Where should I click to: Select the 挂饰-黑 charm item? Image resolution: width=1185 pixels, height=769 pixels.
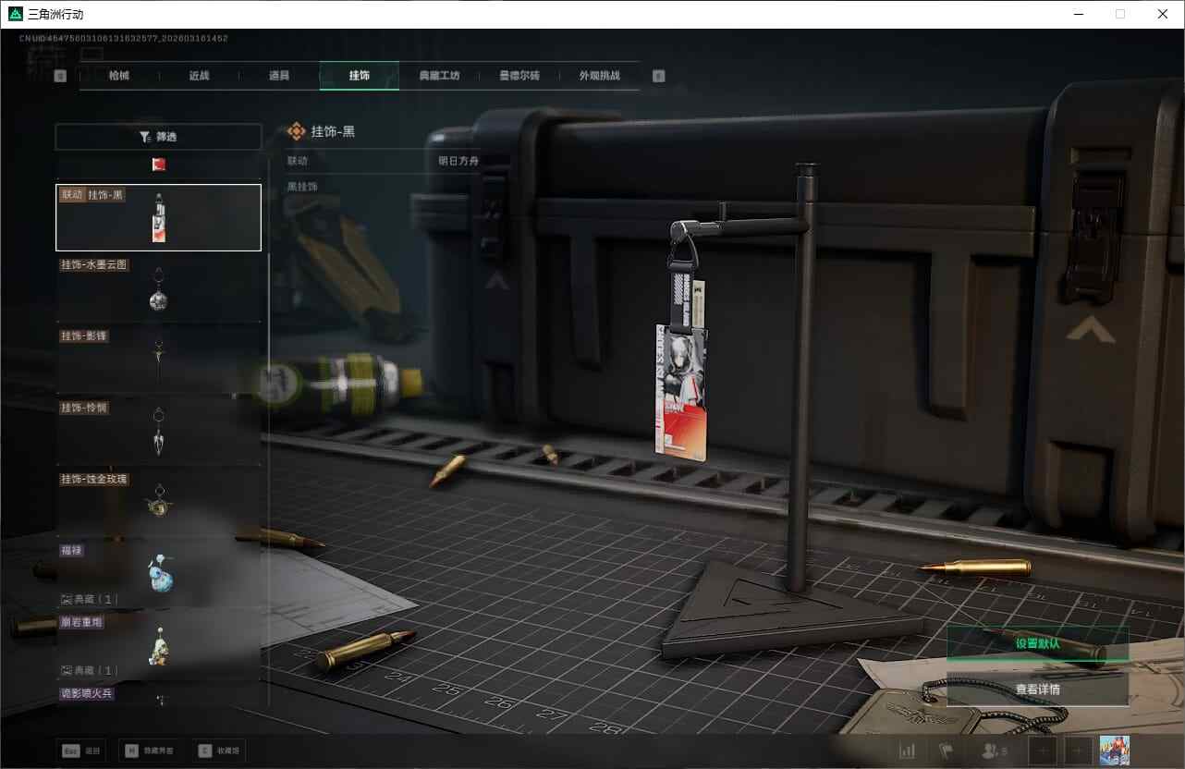[x=158, y=217]
